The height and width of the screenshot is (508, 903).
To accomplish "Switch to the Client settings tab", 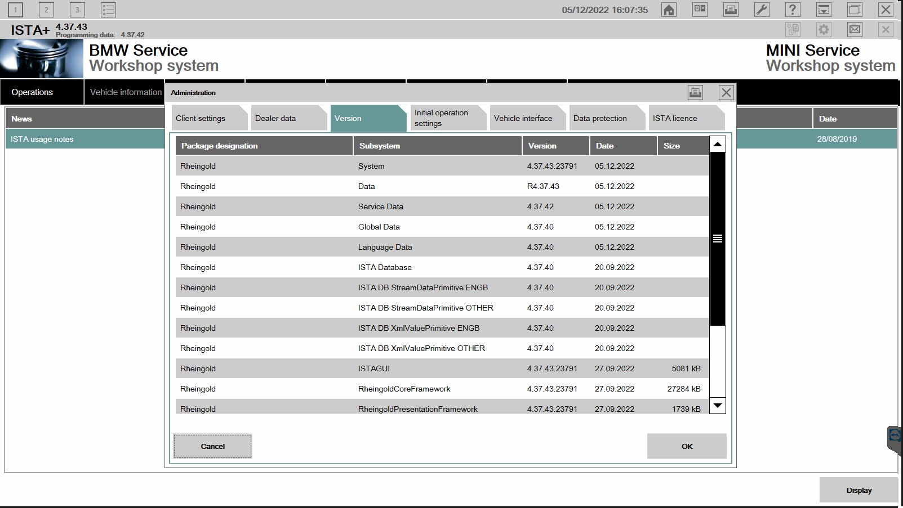I will pyautogui.click(x=210, y=118).
